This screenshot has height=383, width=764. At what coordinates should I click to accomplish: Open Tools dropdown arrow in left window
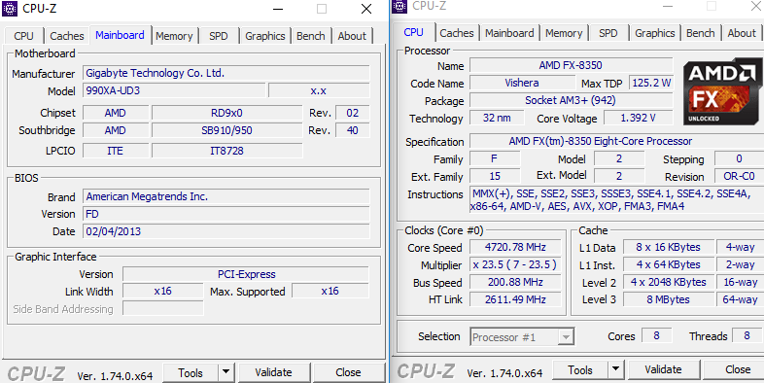(226, 372)
